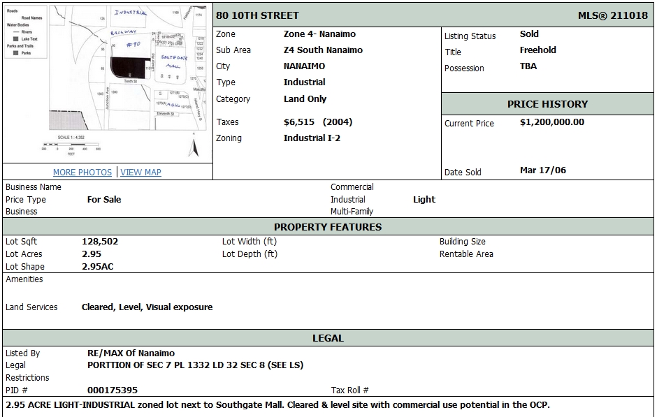Screen dimensions: 657x417
Task: Click the Multi-Family label
Action: point(352,212)
